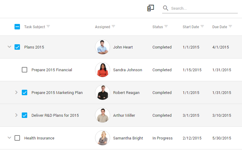Collapse the Plans 2015 row
Viewport: 242px width, 154px height.
(x=9, y=47)
